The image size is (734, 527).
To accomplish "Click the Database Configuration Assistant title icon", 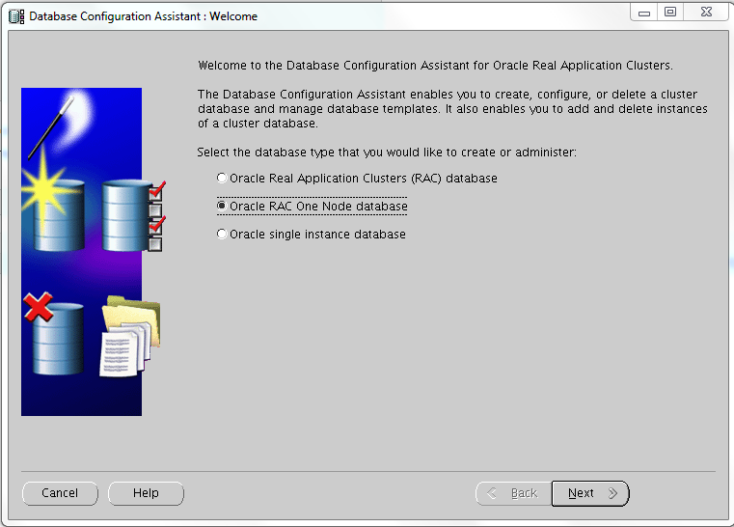I will tap(16, 16).
